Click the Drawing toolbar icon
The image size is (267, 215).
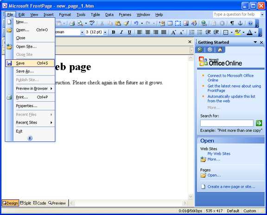pyautogui.click(x=194, y=23)
